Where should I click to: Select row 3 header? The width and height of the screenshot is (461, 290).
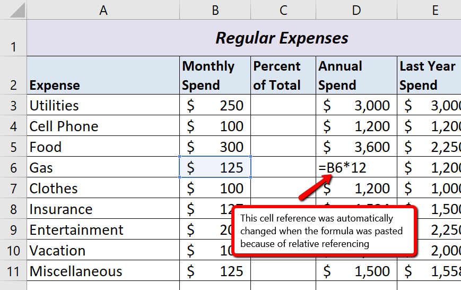(13, 105)
